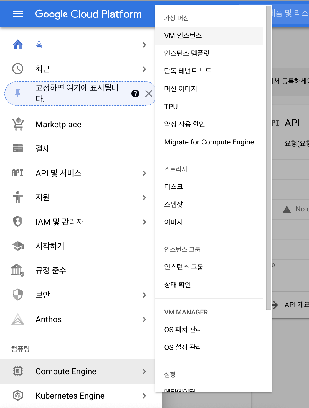Click the billing card icon
309x408 pixels.
[x=18, y=148]
